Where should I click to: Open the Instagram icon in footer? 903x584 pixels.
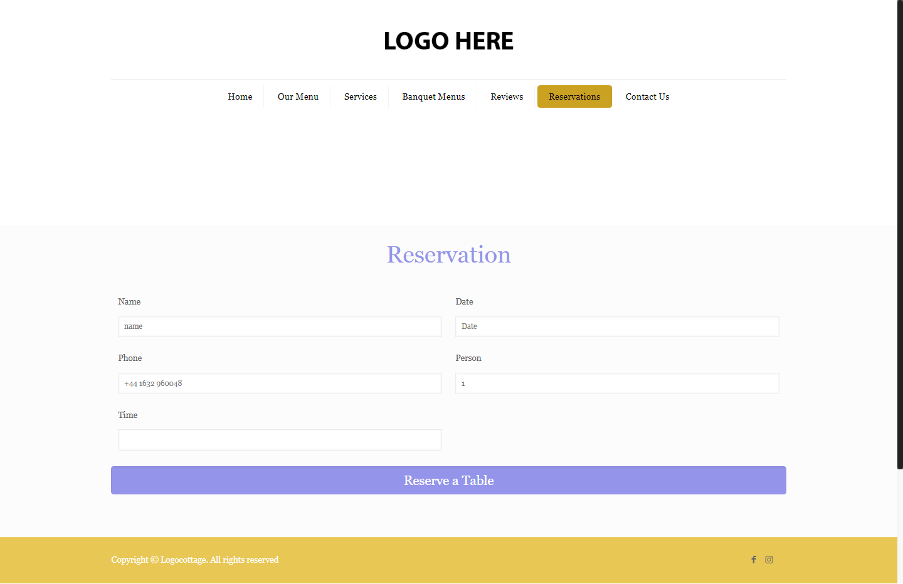click(769, 560)
